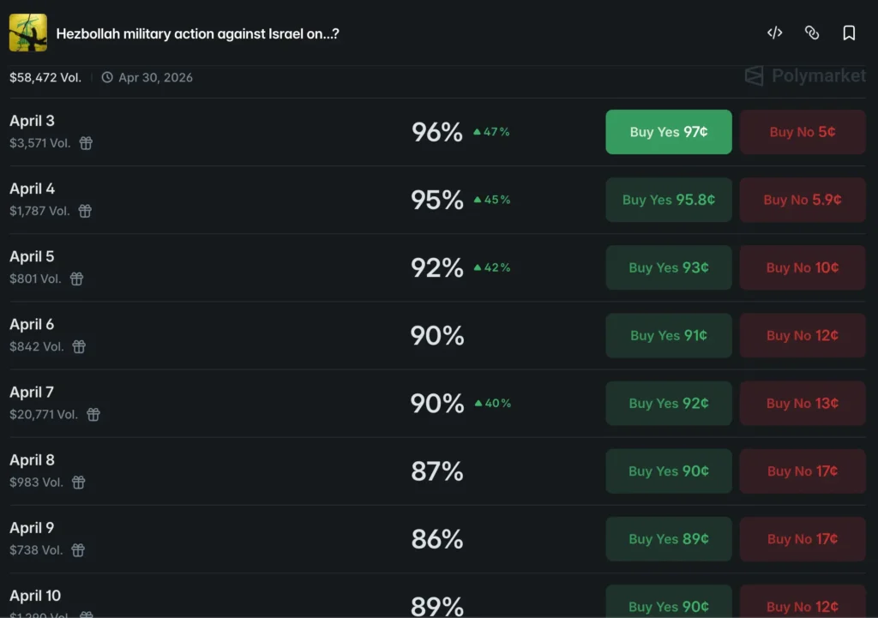
Task: Buy No 17¢ on April 9 row
Action: 803,538
